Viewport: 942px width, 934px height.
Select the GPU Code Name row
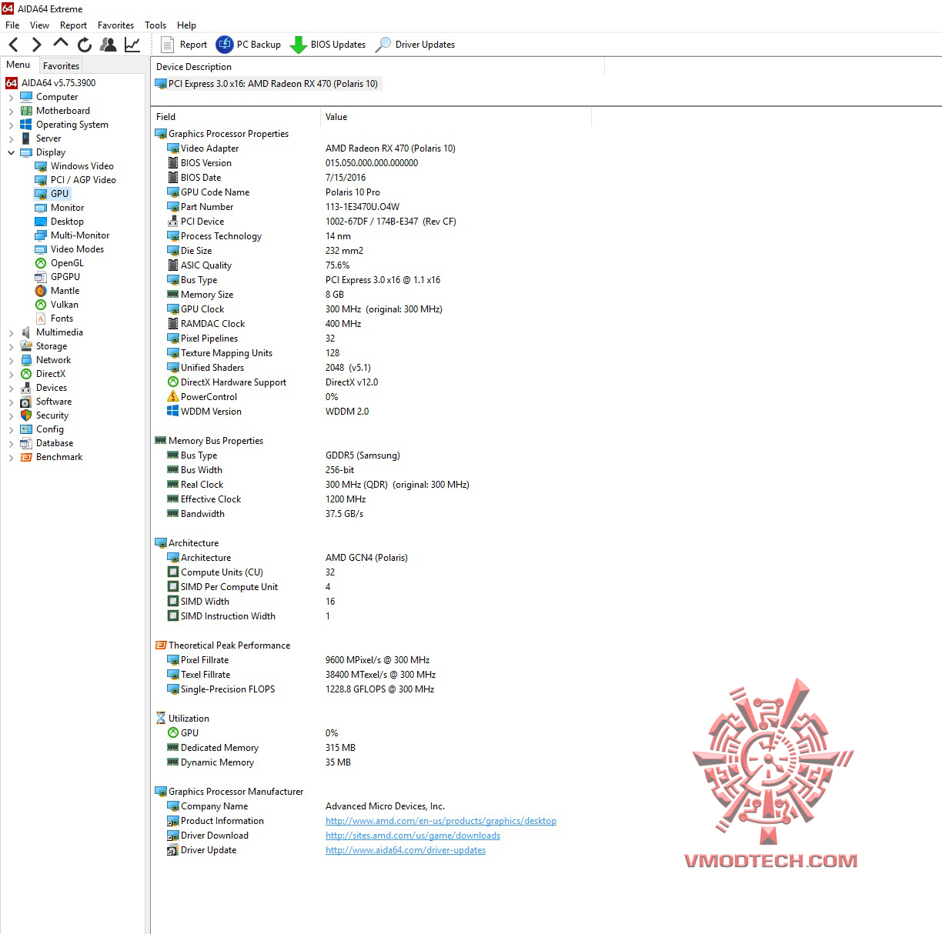click(372, 192)
